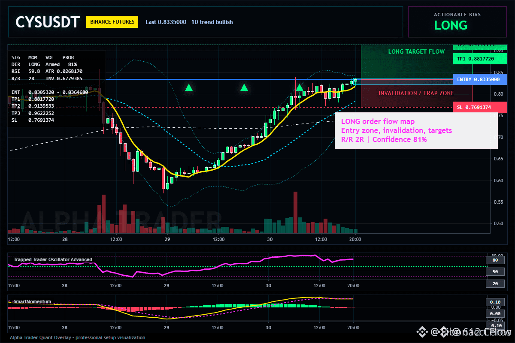Image resolution: width=515 pixels, height=343 pixels.
Task: Click the 0.50 price axis label
Action: [499, 223]
